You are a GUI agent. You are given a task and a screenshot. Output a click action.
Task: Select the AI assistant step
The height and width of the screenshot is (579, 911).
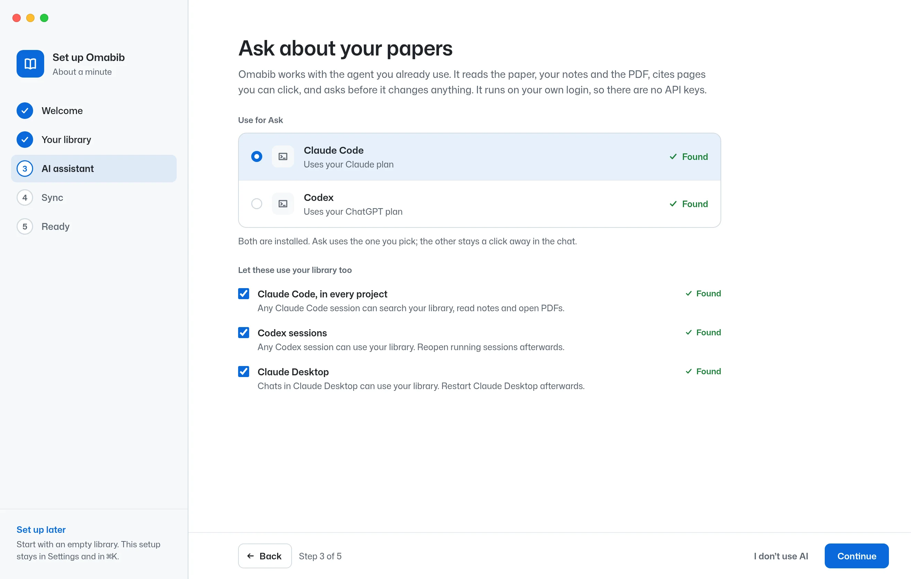tap(94, 169)
